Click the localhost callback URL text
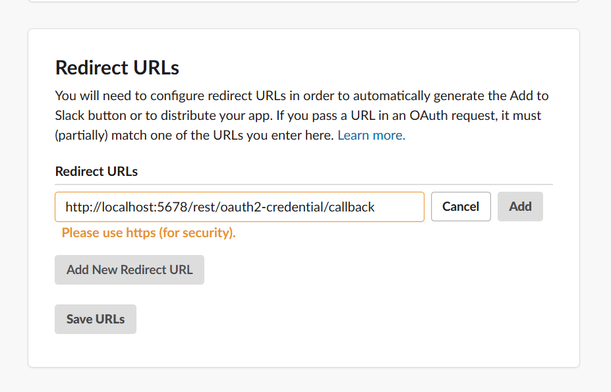The width and height of the screenshot is (611, 392). coord(219,206)
